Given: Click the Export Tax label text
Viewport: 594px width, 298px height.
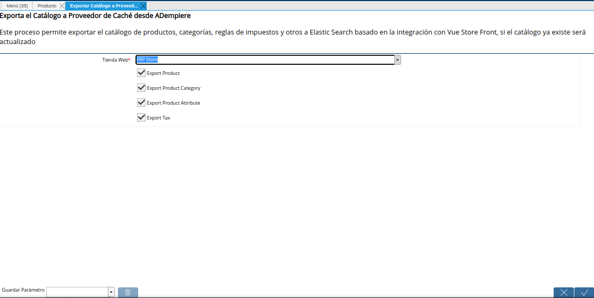Looking at the screenshot, I should click(158, 118).
